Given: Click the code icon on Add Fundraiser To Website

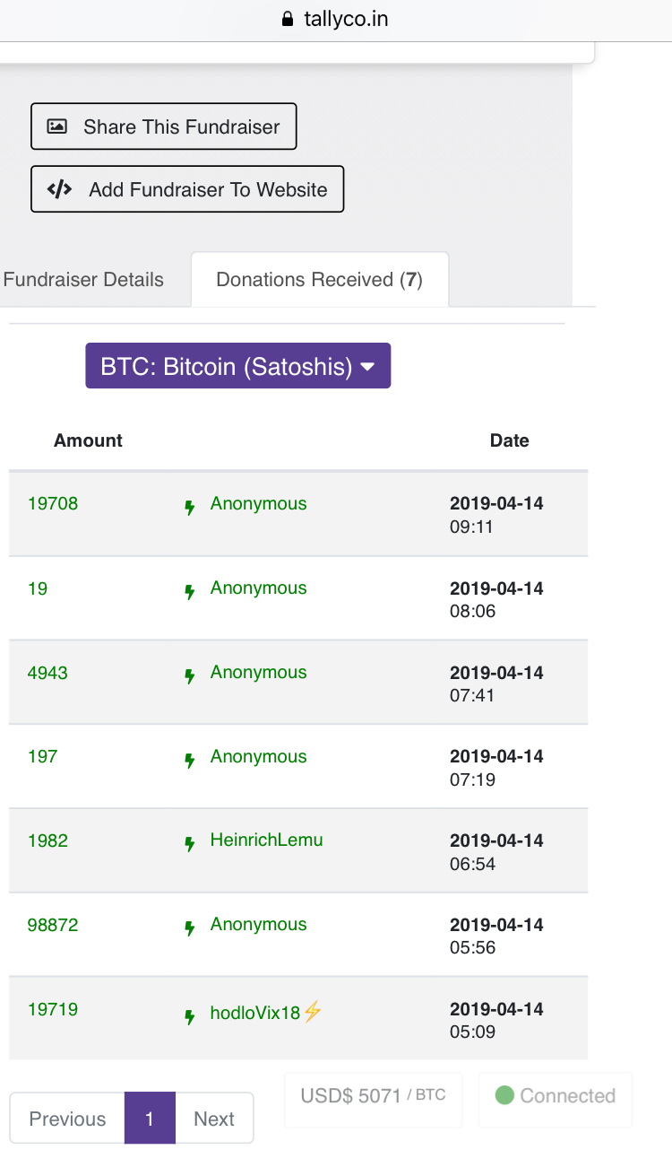Looking at the screenshot, I should tap(59, 189).
